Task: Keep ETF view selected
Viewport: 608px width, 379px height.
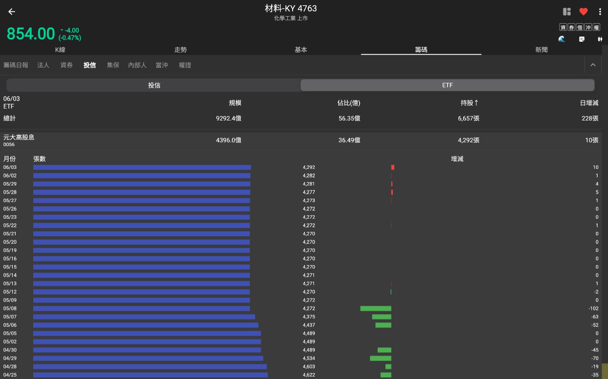Action: tap(447, 85)
